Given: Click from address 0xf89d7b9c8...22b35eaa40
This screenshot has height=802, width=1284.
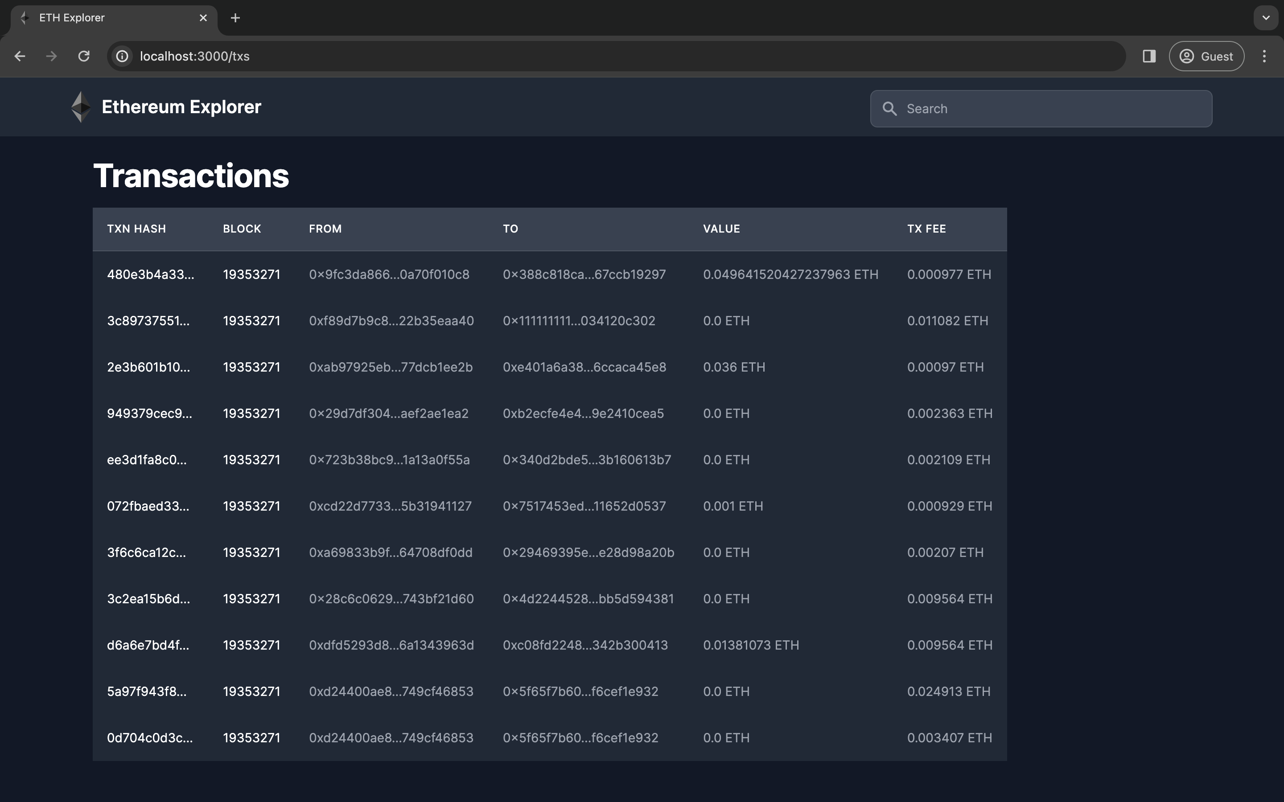Looking at the screenshot, I should 391,321.
